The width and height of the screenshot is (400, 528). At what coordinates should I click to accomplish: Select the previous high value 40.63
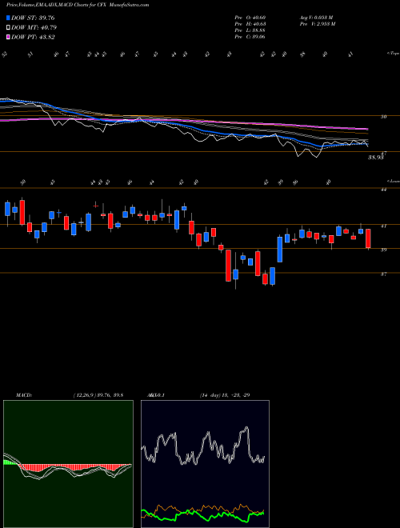pos(258,23)
